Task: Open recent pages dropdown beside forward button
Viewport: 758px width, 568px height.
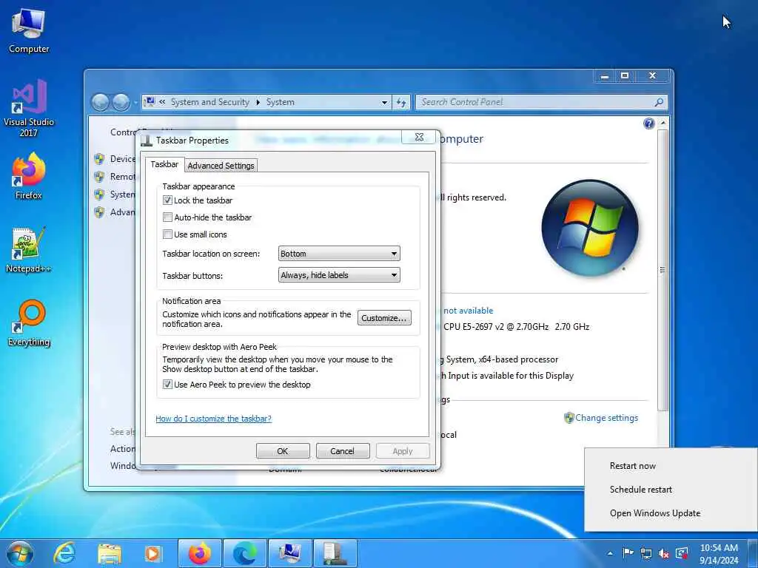Action: click(135, 102)
